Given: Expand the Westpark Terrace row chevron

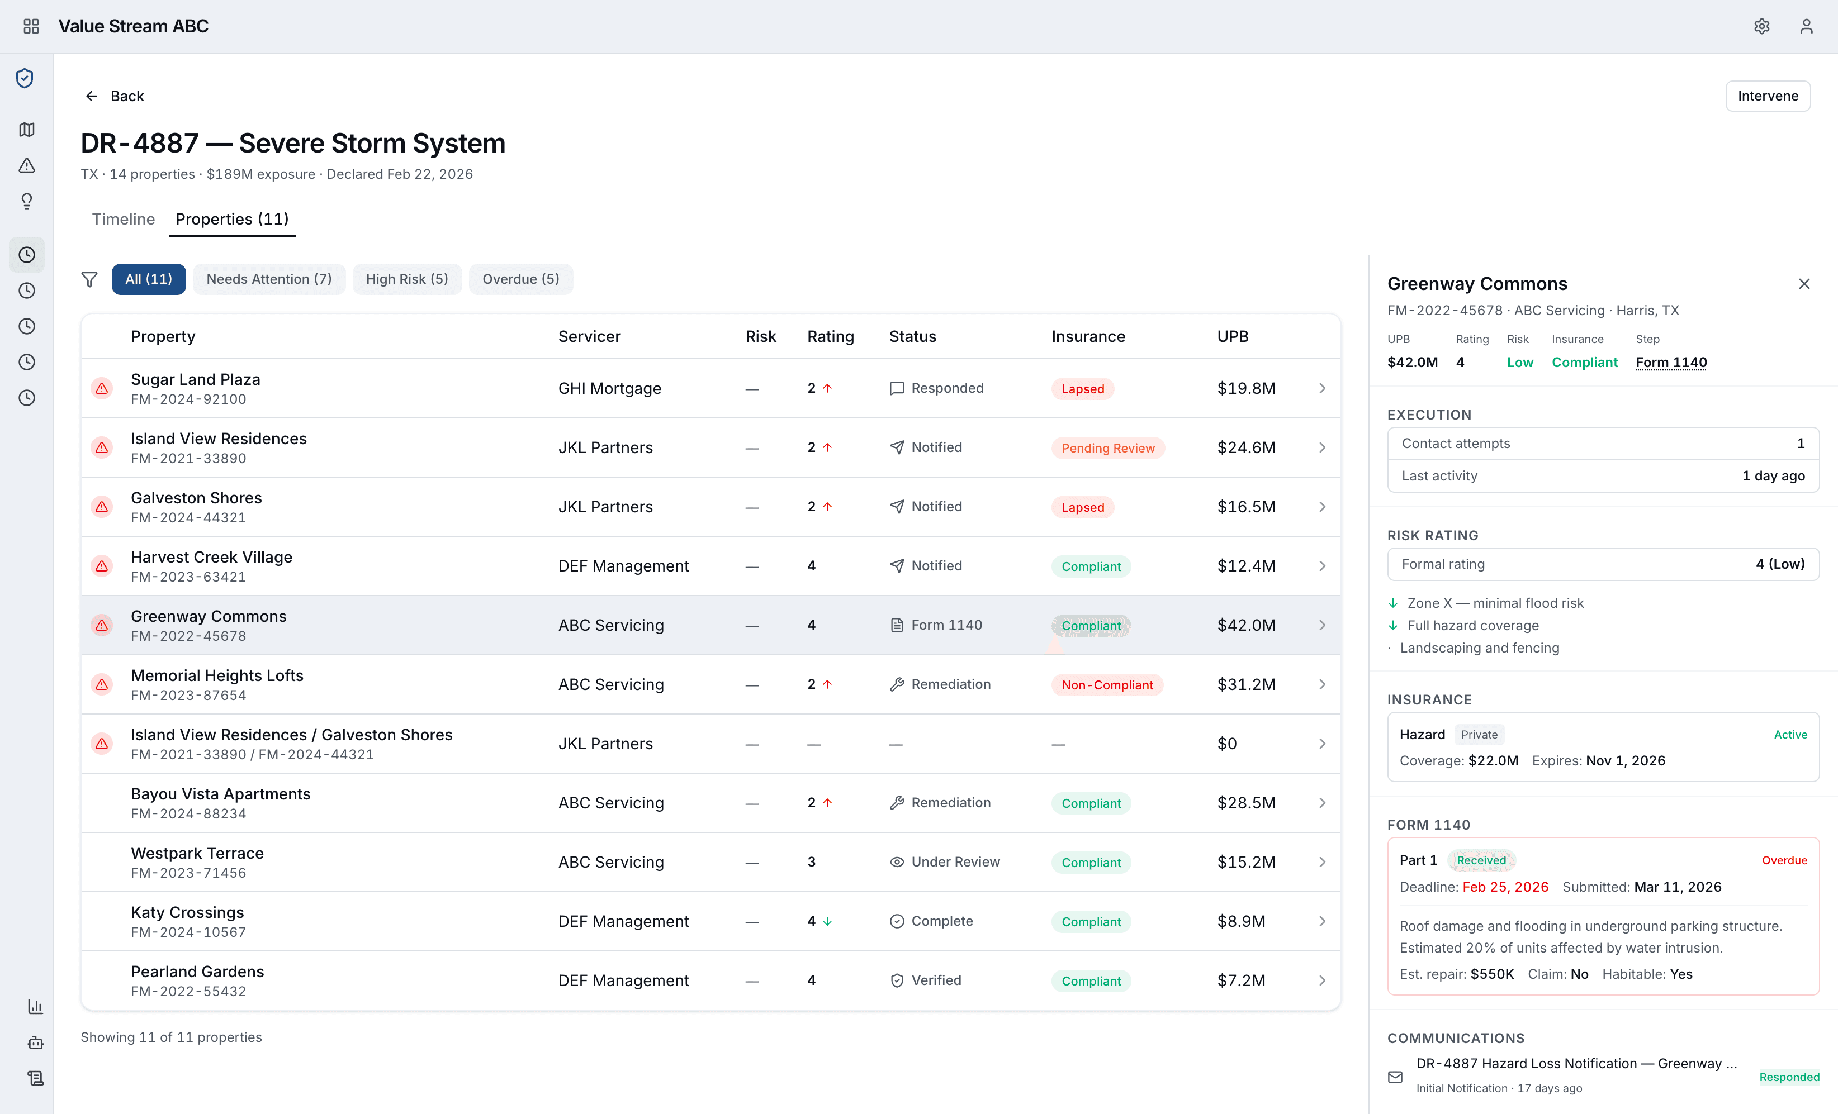Looking at the screenshot, I should pos(1322,862).
